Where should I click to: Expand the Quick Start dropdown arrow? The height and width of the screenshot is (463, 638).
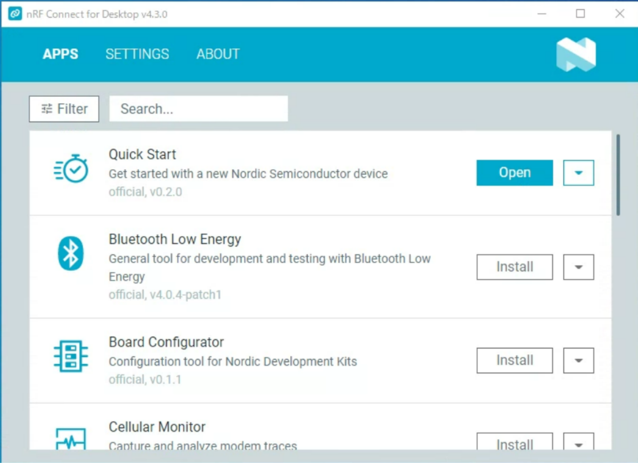click(578, 173)
